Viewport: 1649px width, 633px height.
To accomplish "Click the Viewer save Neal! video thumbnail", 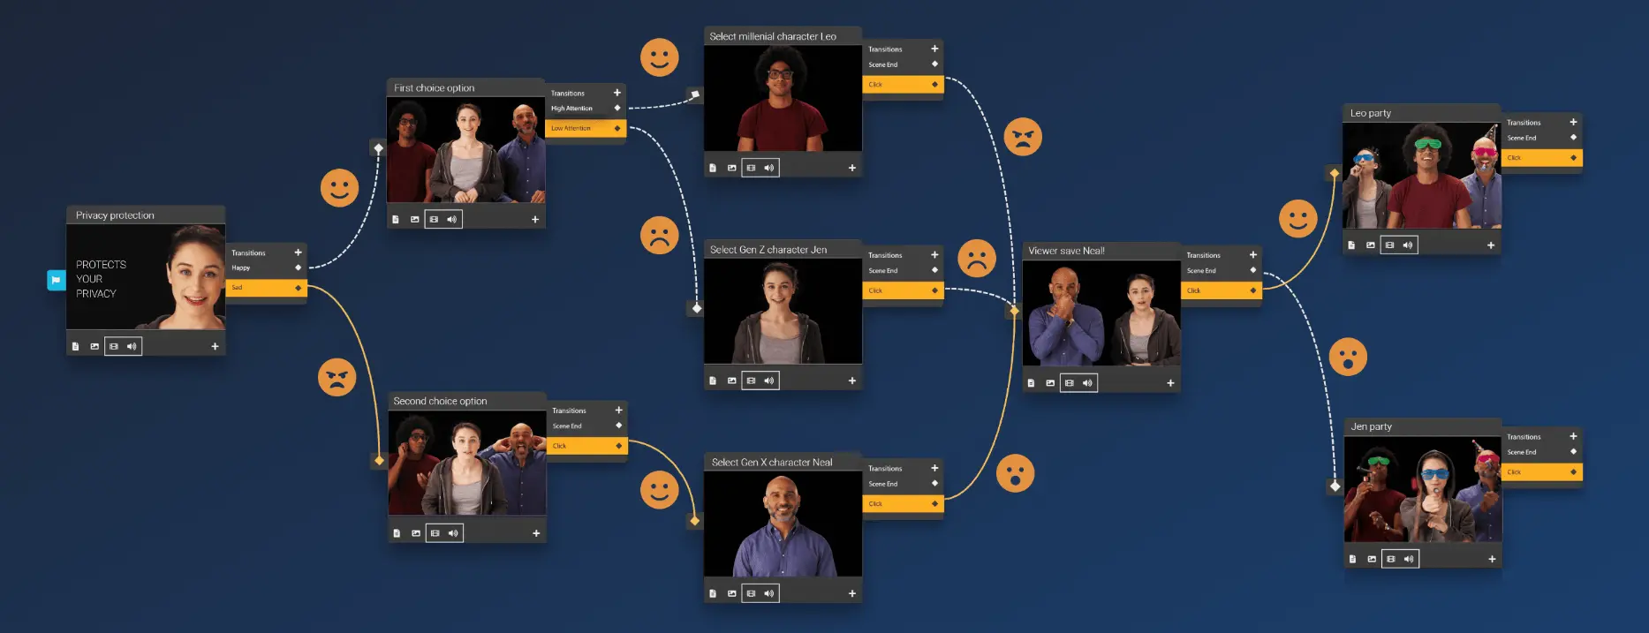I will pyautogui.click(x=1101, y=313).
